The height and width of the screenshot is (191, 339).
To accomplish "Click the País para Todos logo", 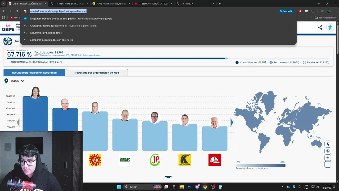I will point(185,160).
